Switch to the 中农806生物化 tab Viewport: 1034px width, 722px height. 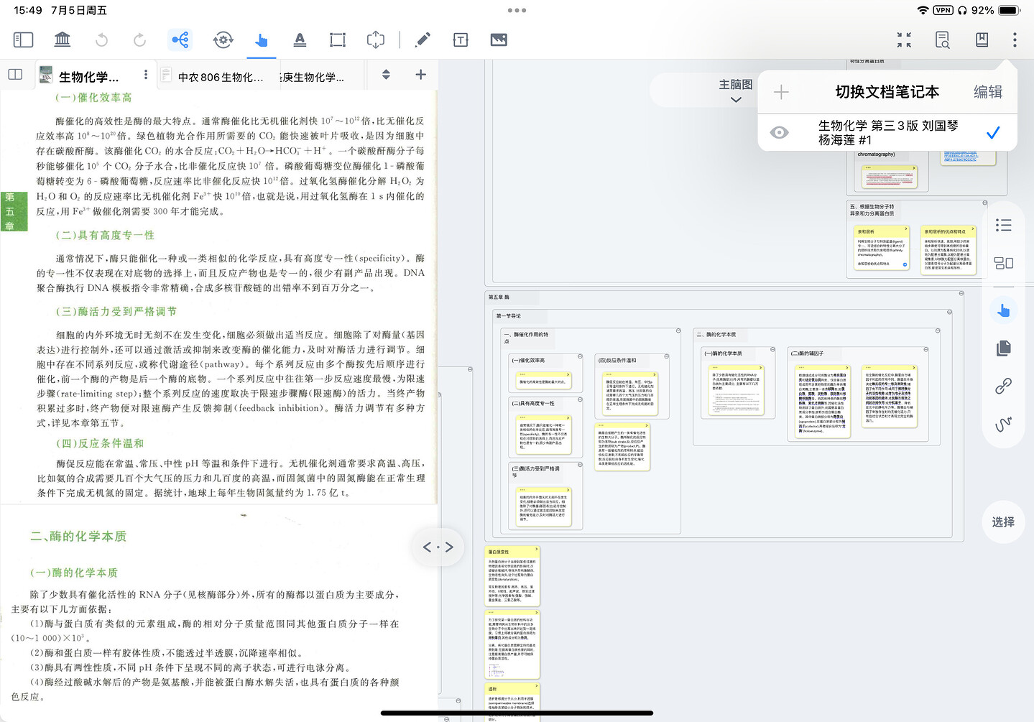(221, 77)
